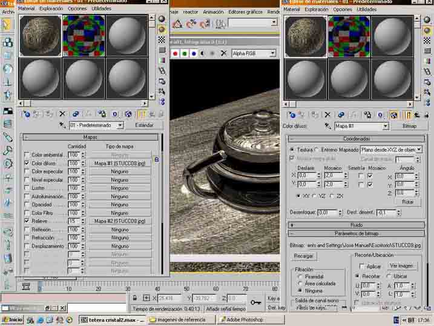Screen dimensions: 434x326
Task: Click pick material eyedropper in right editor
Action: point(327,126)
